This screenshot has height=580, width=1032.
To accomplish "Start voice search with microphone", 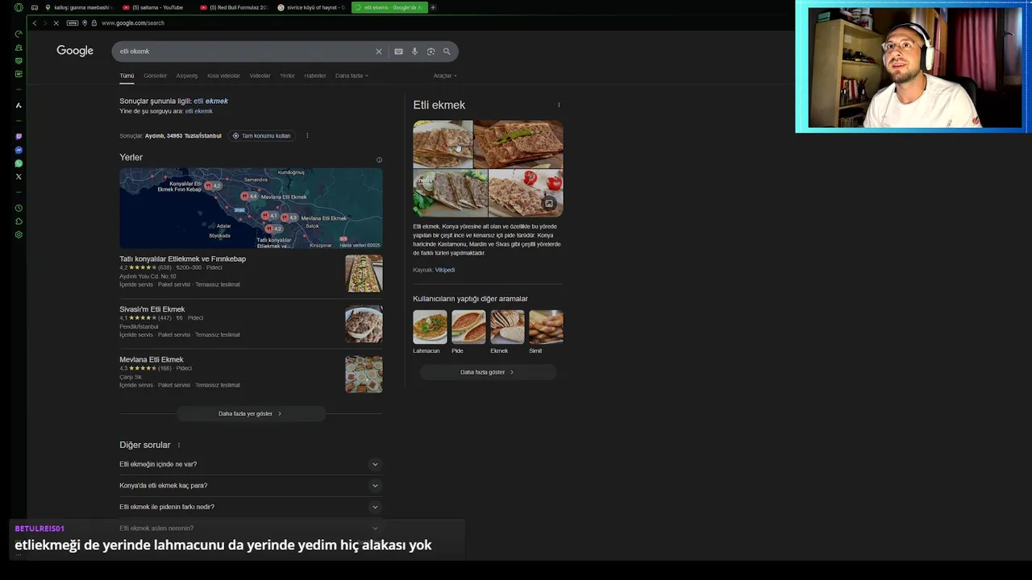I will (414, 52).
